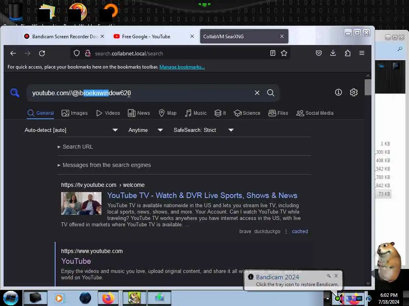Select the Social Media search category
Viewport: 409px width, 306px height.
coord(315,113)
